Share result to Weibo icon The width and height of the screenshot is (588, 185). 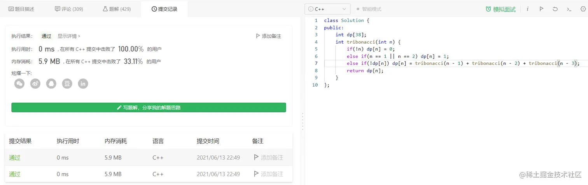click(35, 83)
